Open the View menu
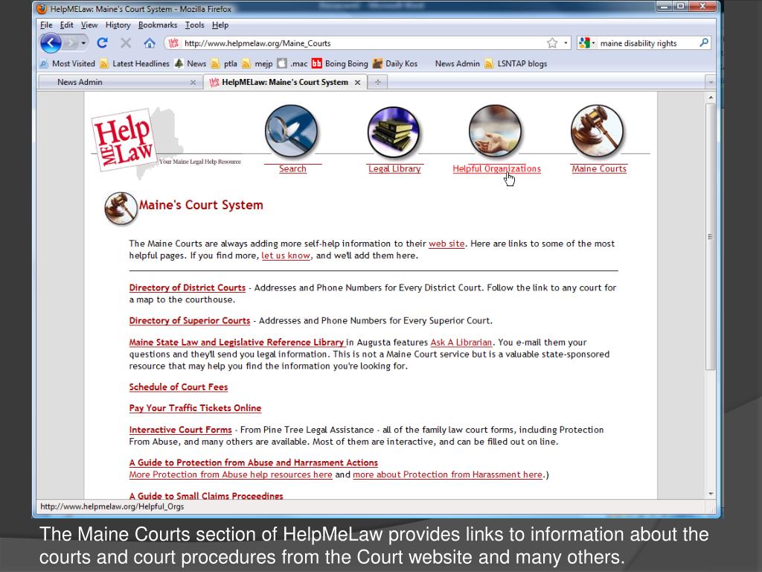 [x=89, y=25]
